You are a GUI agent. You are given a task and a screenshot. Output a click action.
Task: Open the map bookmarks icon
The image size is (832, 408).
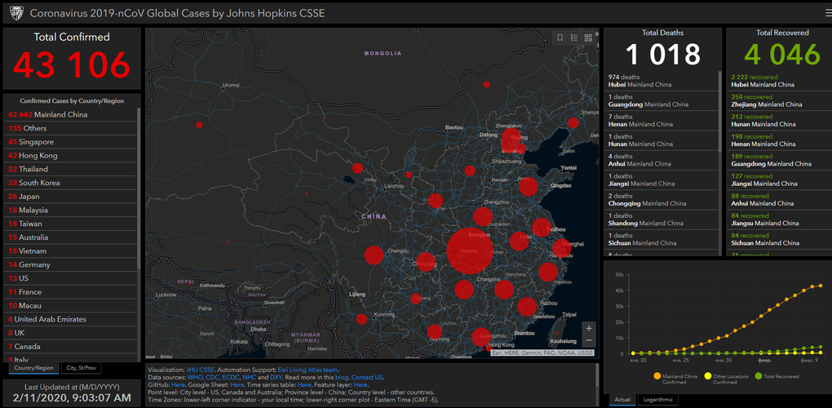[x=560, y=38]
